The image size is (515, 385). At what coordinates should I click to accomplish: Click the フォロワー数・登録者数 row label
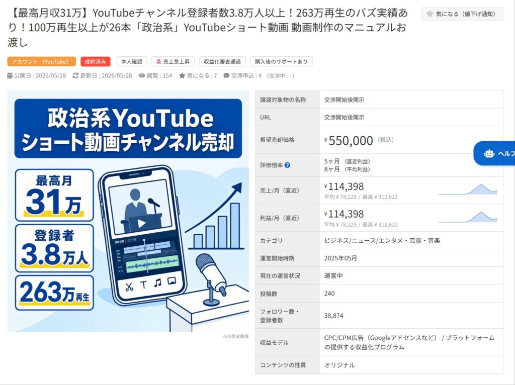[x=280, y=316]
